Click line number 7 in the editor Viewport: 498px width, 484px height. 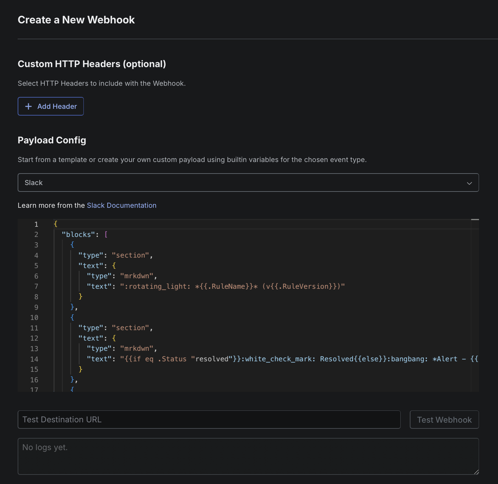(36, 286)
